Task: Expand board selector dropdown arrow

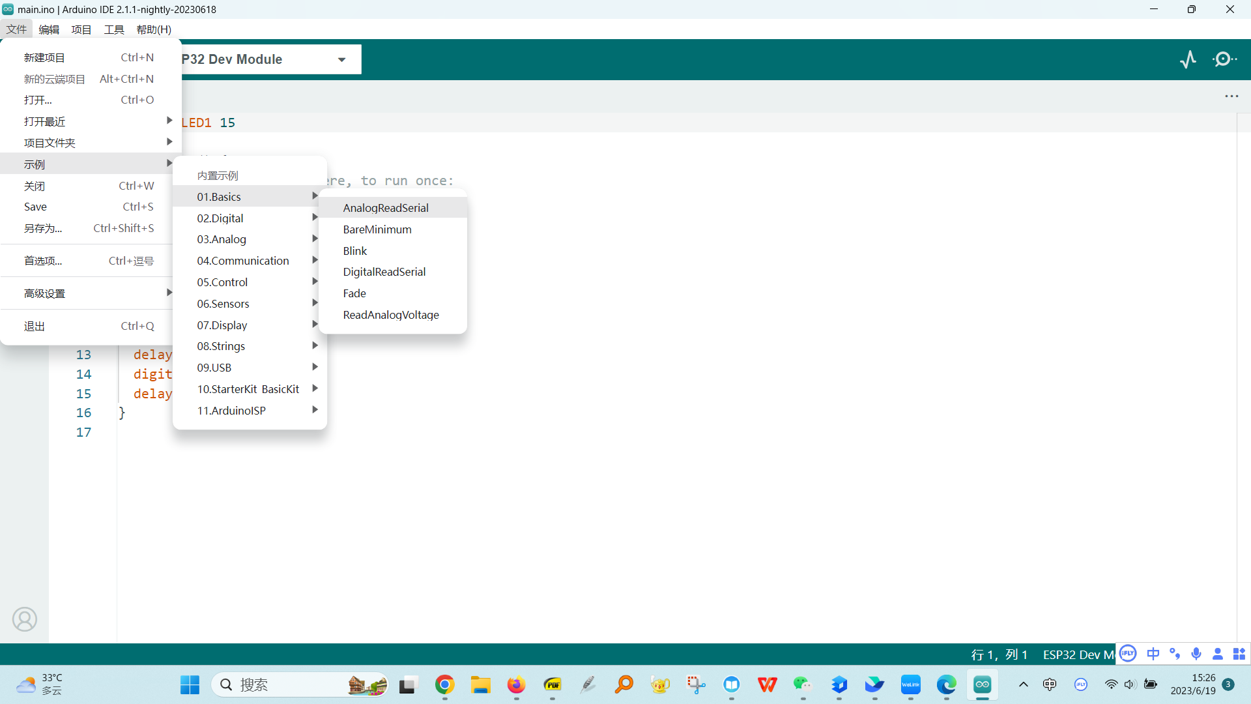Action: click(x=341, y=60)
